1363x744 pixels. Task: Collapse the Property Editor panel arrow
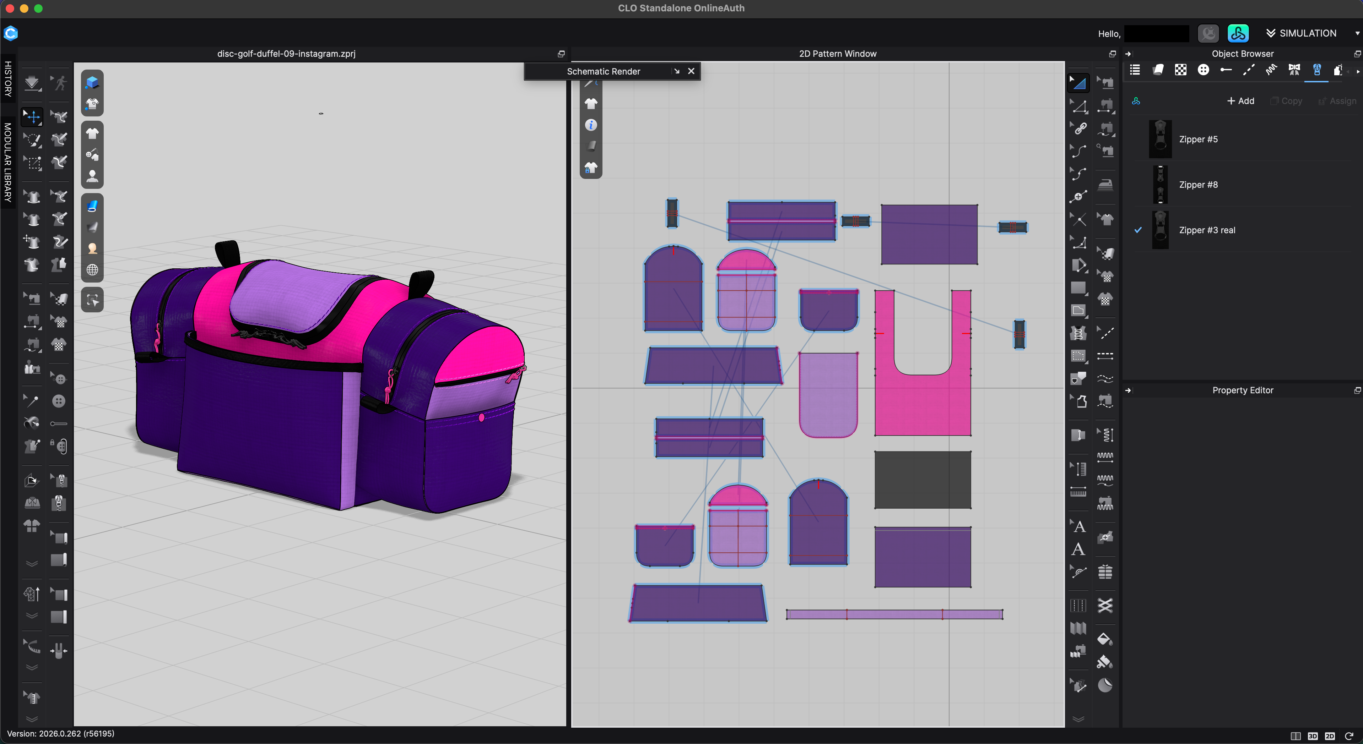coord(1128,390)
